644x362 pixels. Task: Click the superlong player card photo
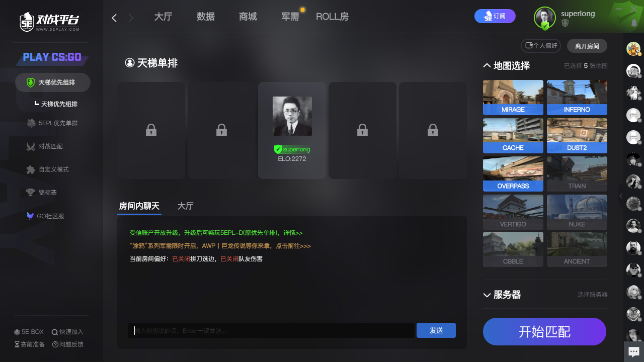coord(292,116)
